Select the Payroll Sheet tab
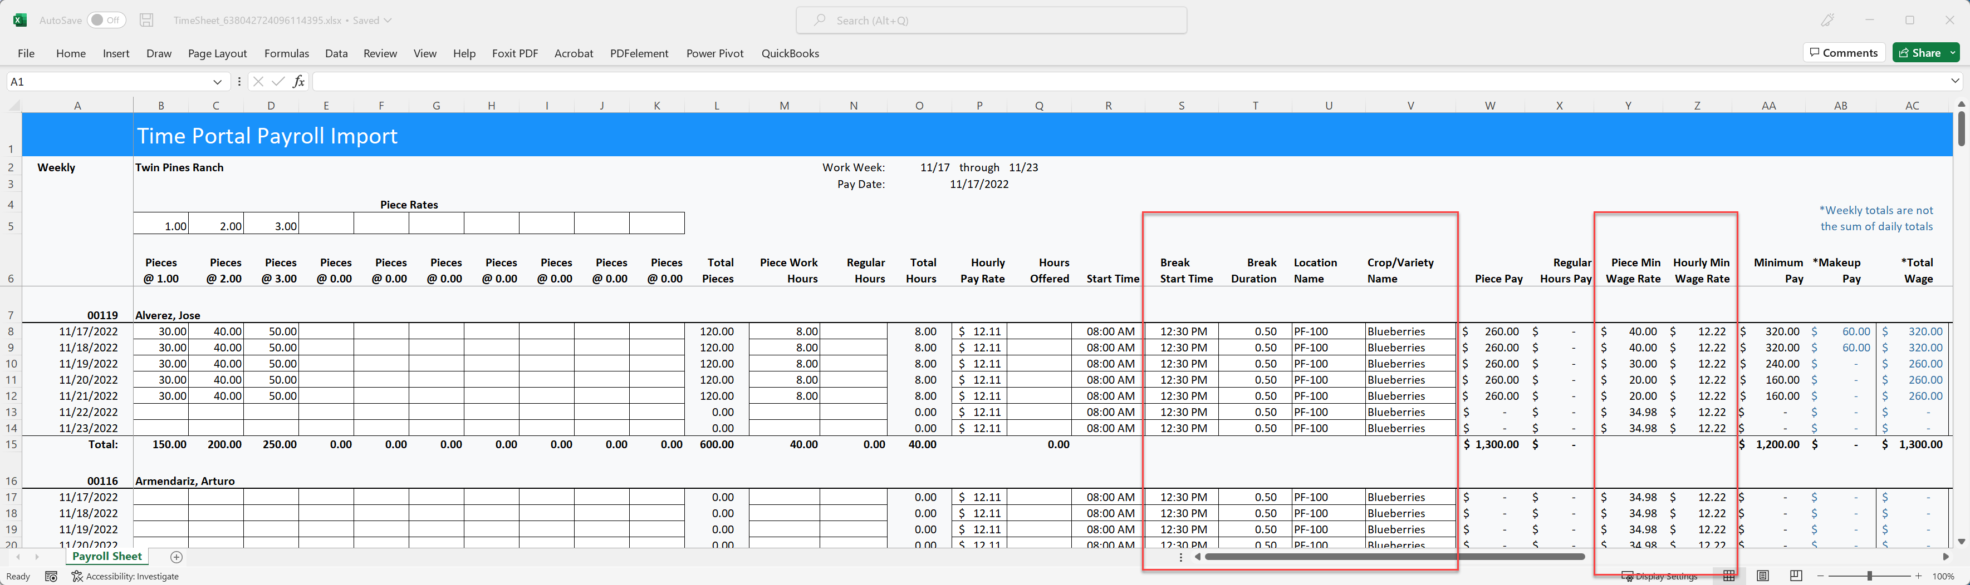This screenshot has width=1970, height=585. [x=107, y=557]
